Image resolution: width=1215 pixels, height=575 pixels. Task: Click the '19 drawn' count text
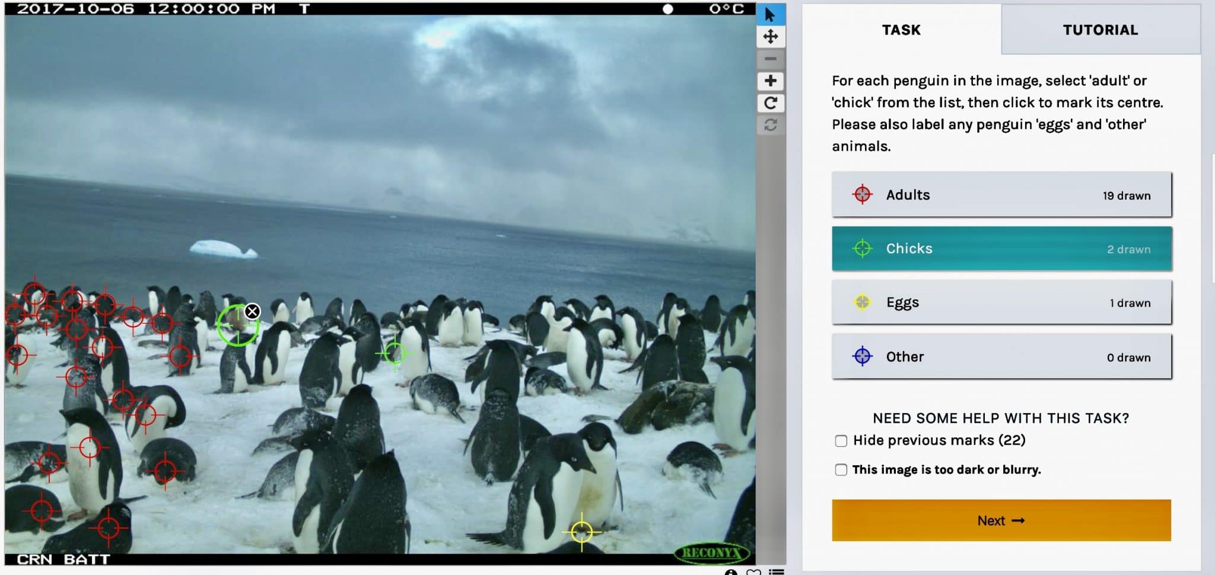(1127, 196)
